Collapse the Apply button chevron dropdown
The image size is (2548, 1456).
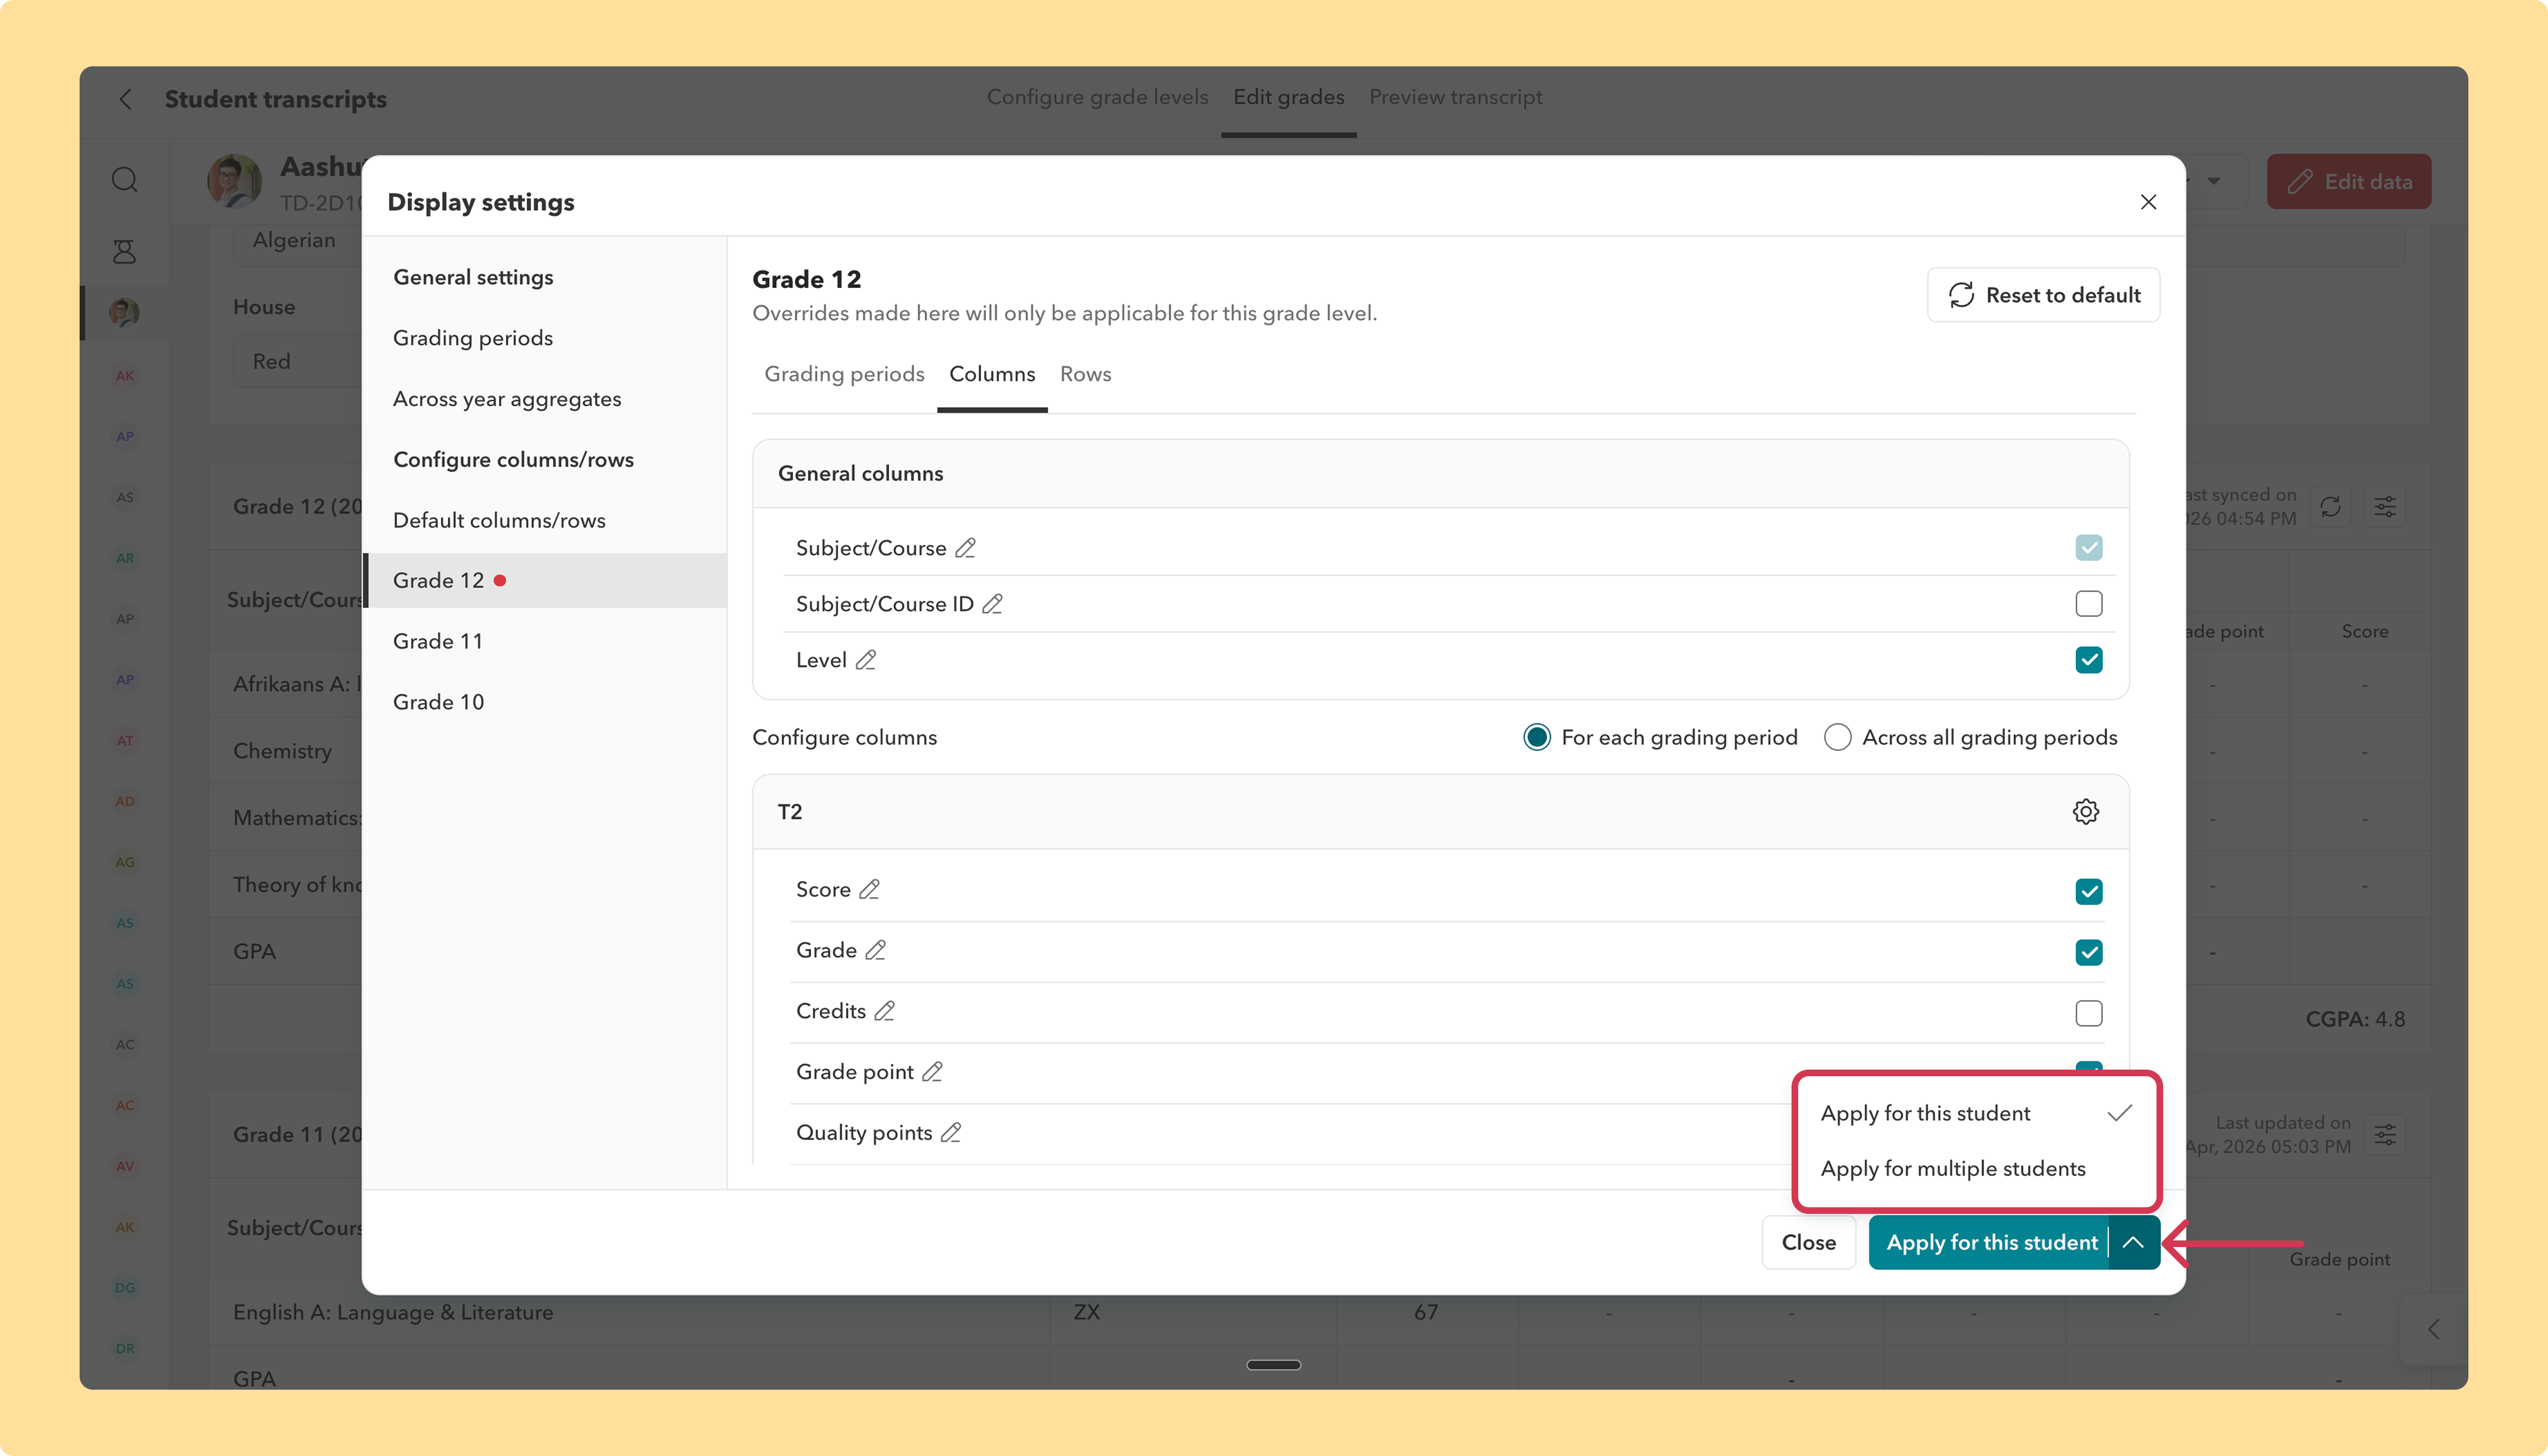click(x=2133, y=1242)
